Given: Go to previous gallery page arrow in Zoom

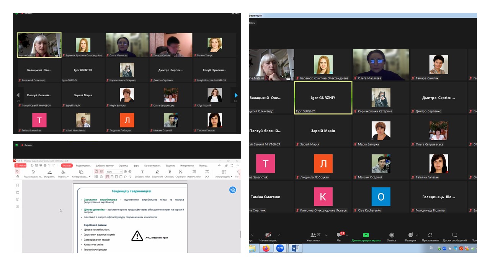Looking at the screenshot, I should coord(18,95).
